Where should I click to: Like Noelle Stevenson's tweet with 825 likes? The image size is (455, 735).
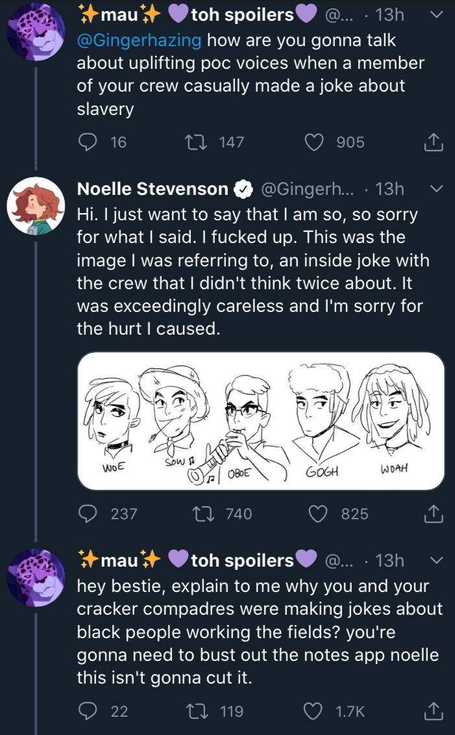point(317,514)
